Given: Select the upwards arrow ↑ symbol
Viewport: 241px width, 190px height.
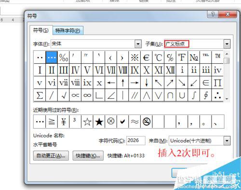Looking at the screenshot, I should click(x=123, y=83).
